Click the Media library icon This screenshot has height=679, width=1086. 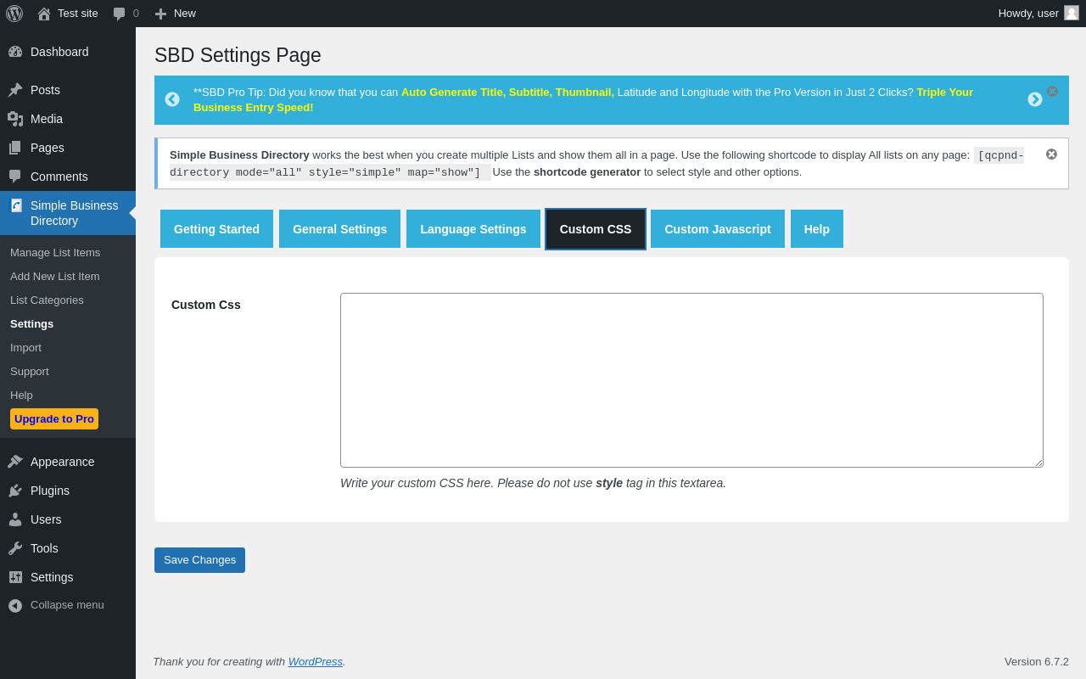coord(15,119)
